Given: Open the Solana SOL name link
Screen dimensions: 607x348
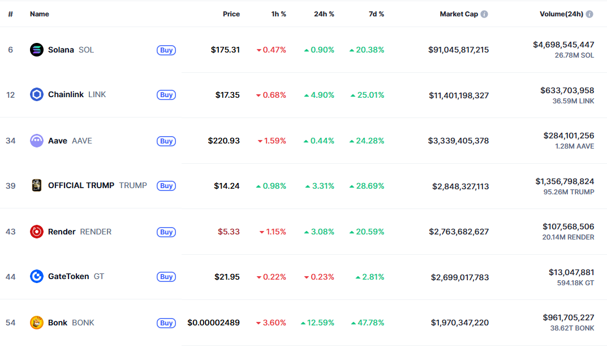Looking at the screenshot, I should [71, 50].
